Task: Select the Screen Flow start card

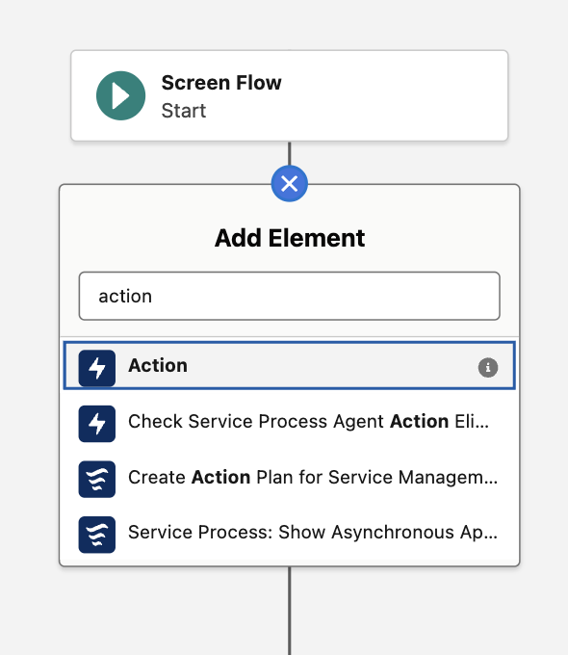Action: pos(290,95)
